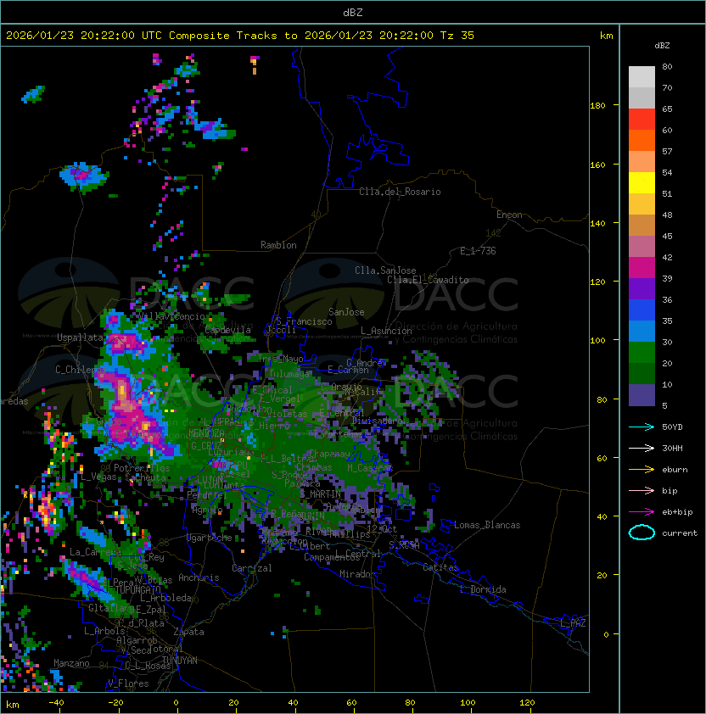Click the '50YD' legend label
The width and height of the screenshot is (706, 714).
[672, 427]
